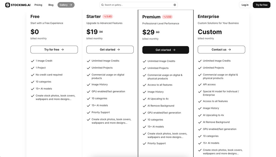Viewport: 276px width, 157px height.
Task: Select 'Try for free' under the Free plan
Action: [54, 50]
